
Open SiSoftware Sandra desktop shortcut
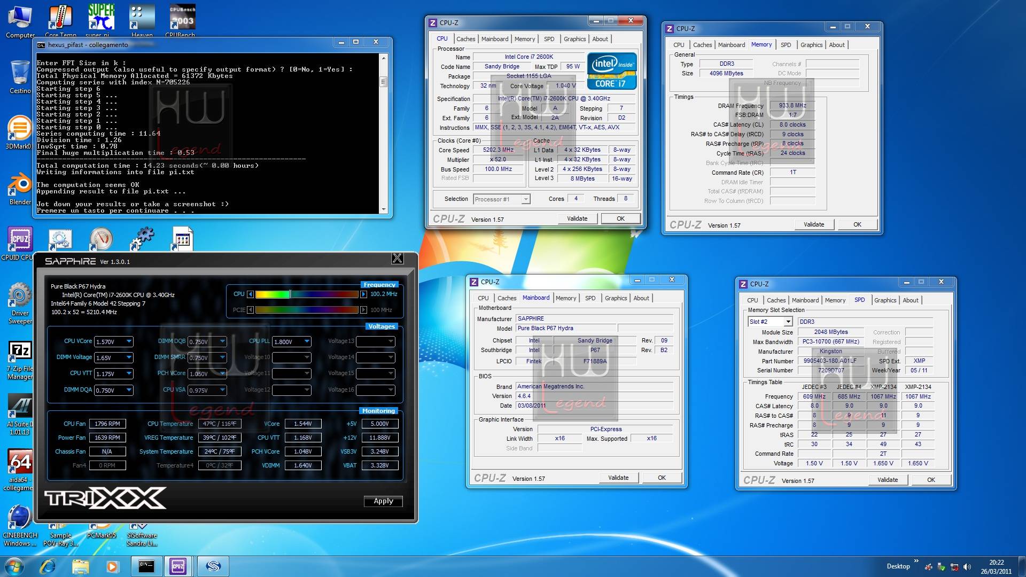(x=142, y=535)
